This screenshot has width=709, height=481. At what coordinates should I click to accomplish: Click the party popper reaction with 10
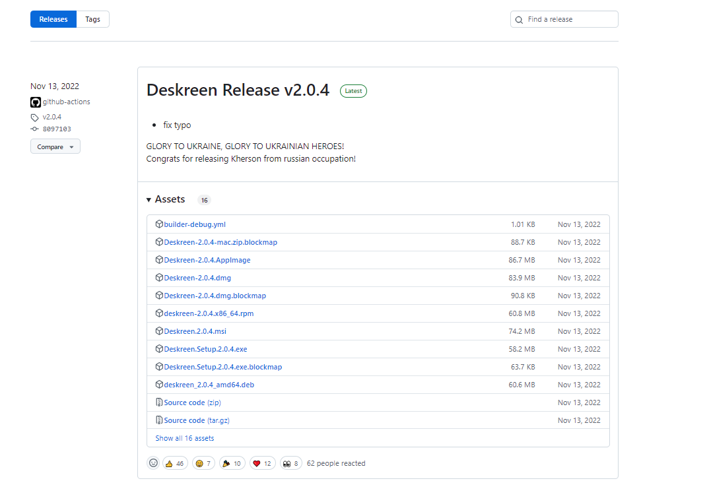[232, 463]
